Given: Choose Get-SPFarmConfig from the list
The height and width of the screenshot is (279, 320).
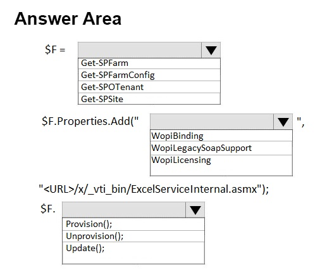Looking at the screenshot, I should 149,75.
